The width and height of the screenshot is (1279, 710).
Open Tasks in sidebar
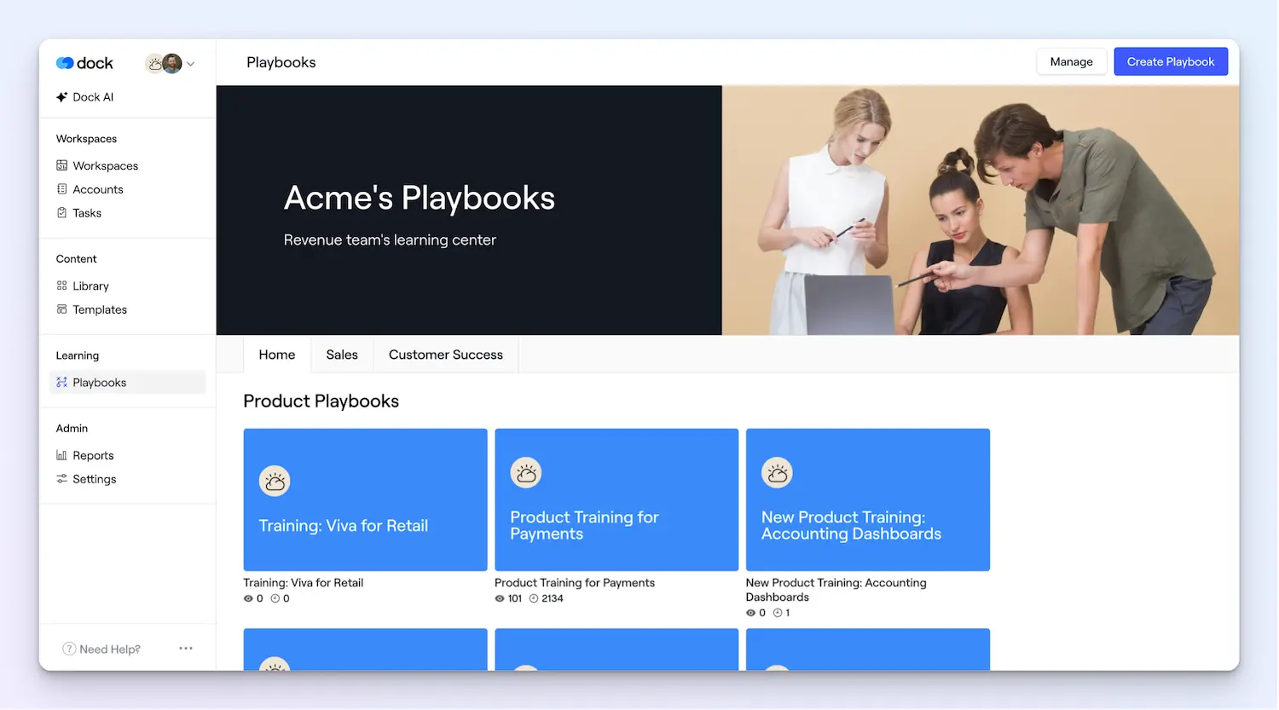tap(87, 213)
